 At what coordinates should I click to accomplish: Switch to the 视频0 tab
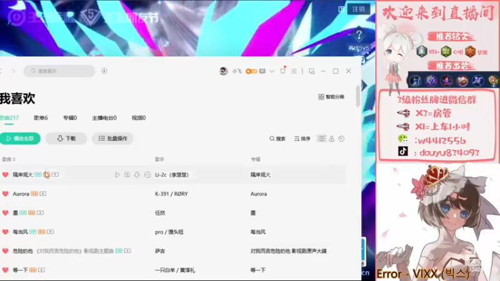[x=139, y=118]
